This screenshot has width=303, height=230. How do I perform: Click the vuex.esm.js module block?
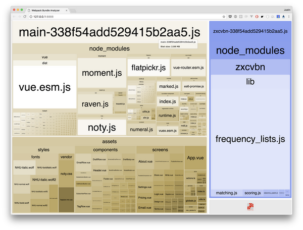168,131
